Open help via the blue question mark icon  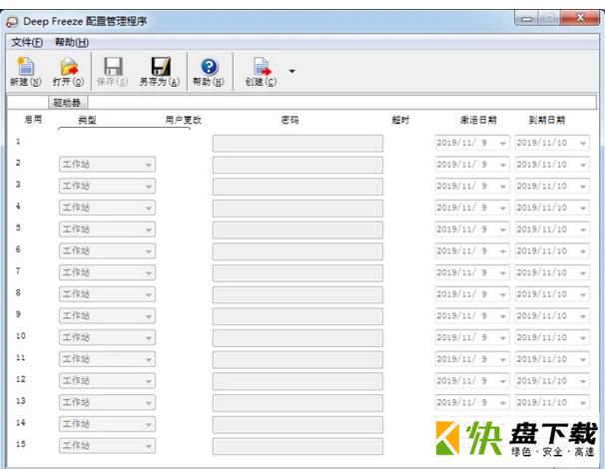click(209, 67)
